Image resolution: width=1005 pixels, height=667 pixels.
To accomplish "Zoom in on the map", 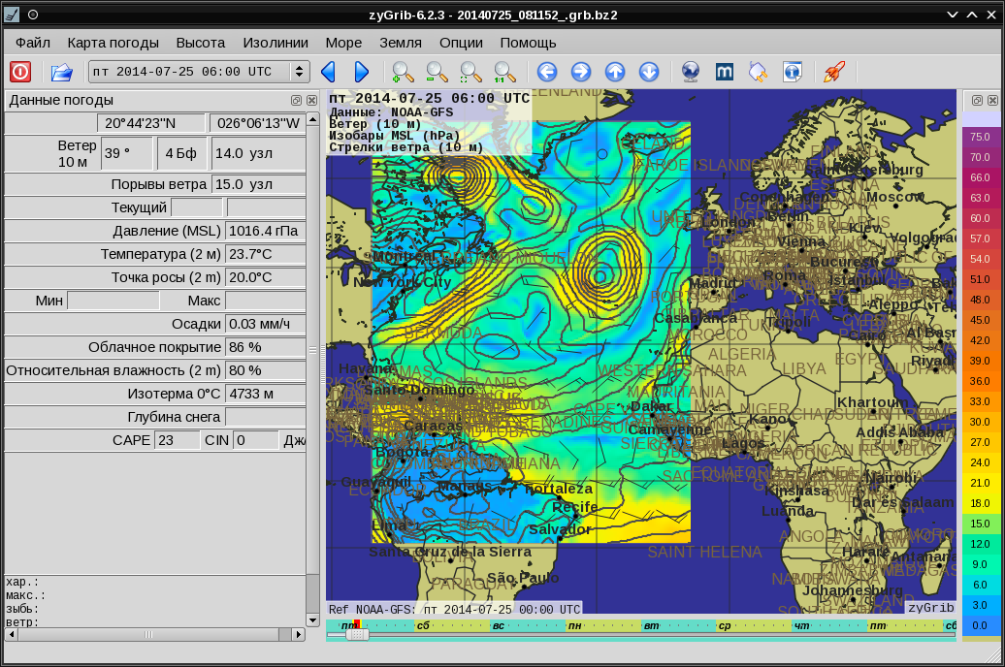I will tap(403, 72).
